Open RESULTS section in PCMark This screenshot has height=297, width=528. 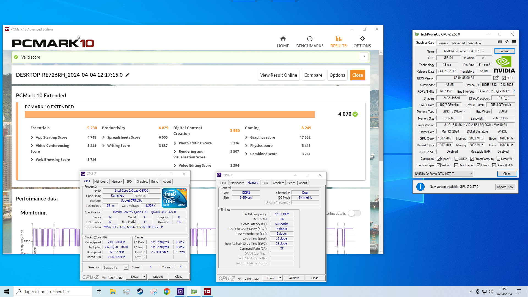(338, 42)
